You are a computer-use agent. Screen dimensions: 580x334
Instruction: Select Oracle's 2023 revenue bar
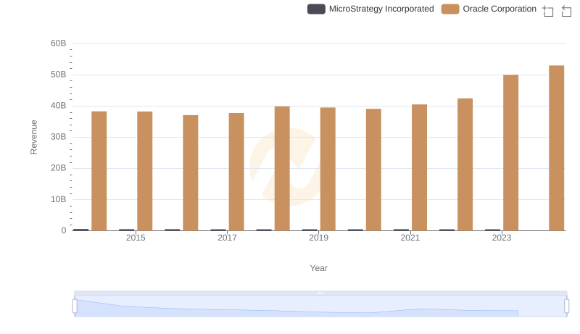coord(510,153)
